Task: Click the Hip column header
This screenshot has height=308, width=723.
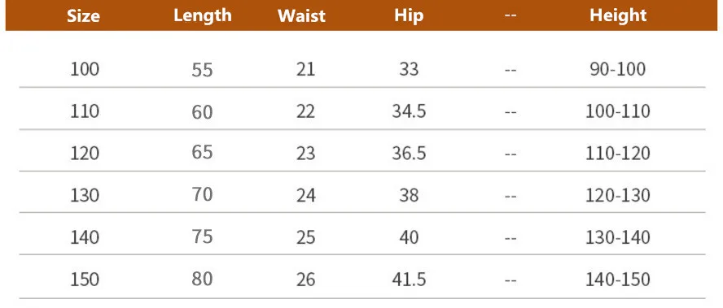Action: pos(409,16)
